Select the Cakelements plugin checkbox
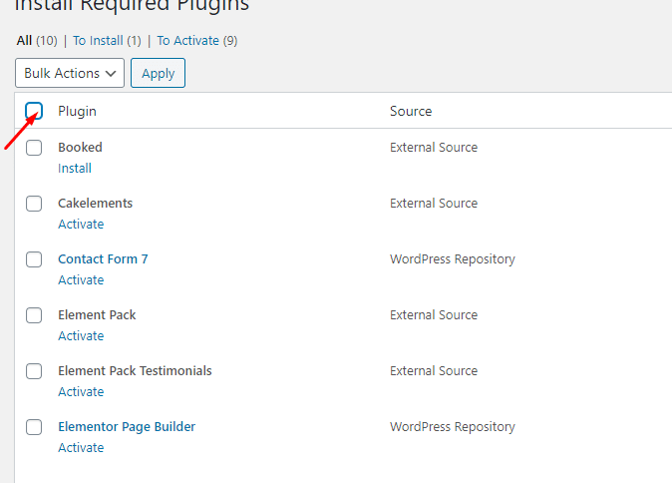The width and height of the screenshot is (672, 483). pyautogui.click(x=34, y=204)
